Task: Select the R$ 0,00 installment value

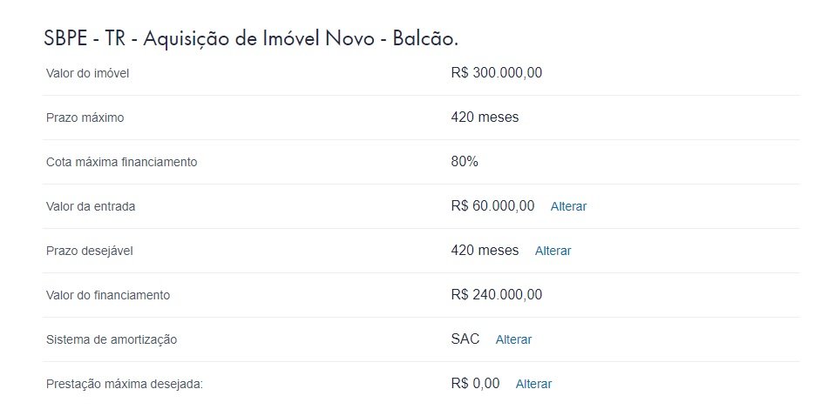Action: 475,384
